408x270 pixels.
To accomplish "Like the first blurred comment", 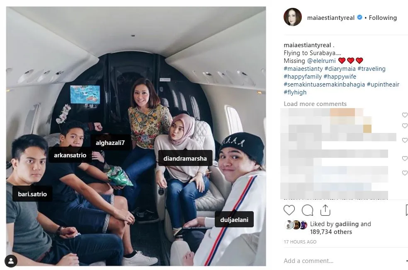I will [405, 115].
